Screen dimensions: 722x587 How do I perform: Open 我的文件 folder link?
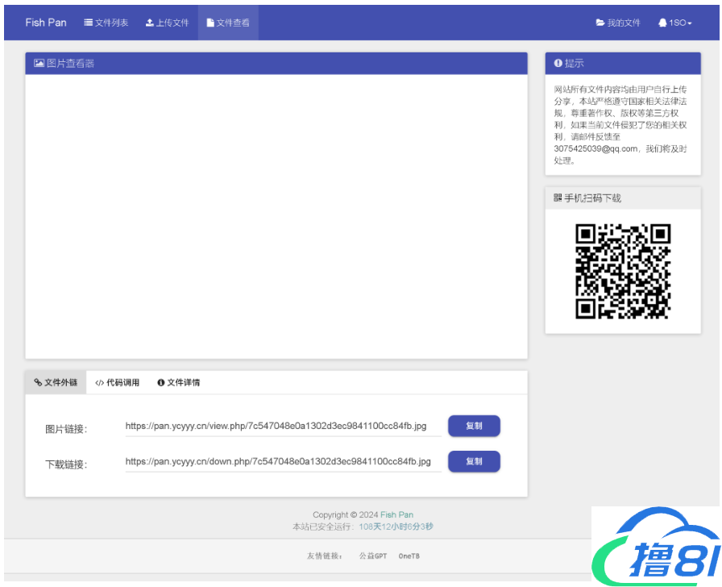[618, 23]
